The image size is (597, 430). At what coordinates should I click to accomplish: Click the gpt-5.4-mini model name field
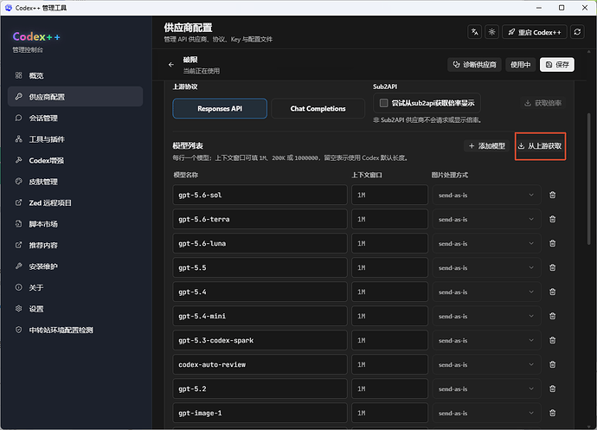(x=260, y=316)
